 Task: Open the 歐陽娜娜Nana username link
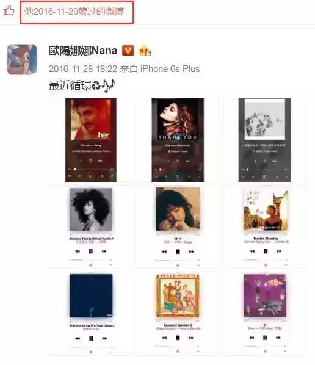coord(82,51)
